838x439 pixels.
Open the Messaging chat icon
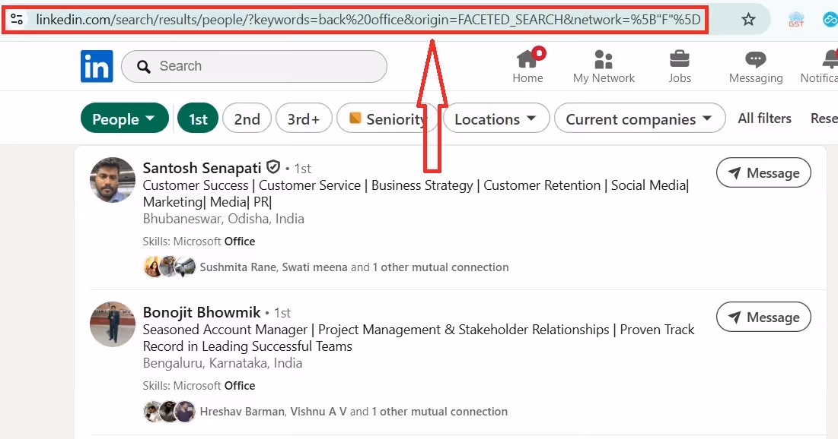pos(756,67)
